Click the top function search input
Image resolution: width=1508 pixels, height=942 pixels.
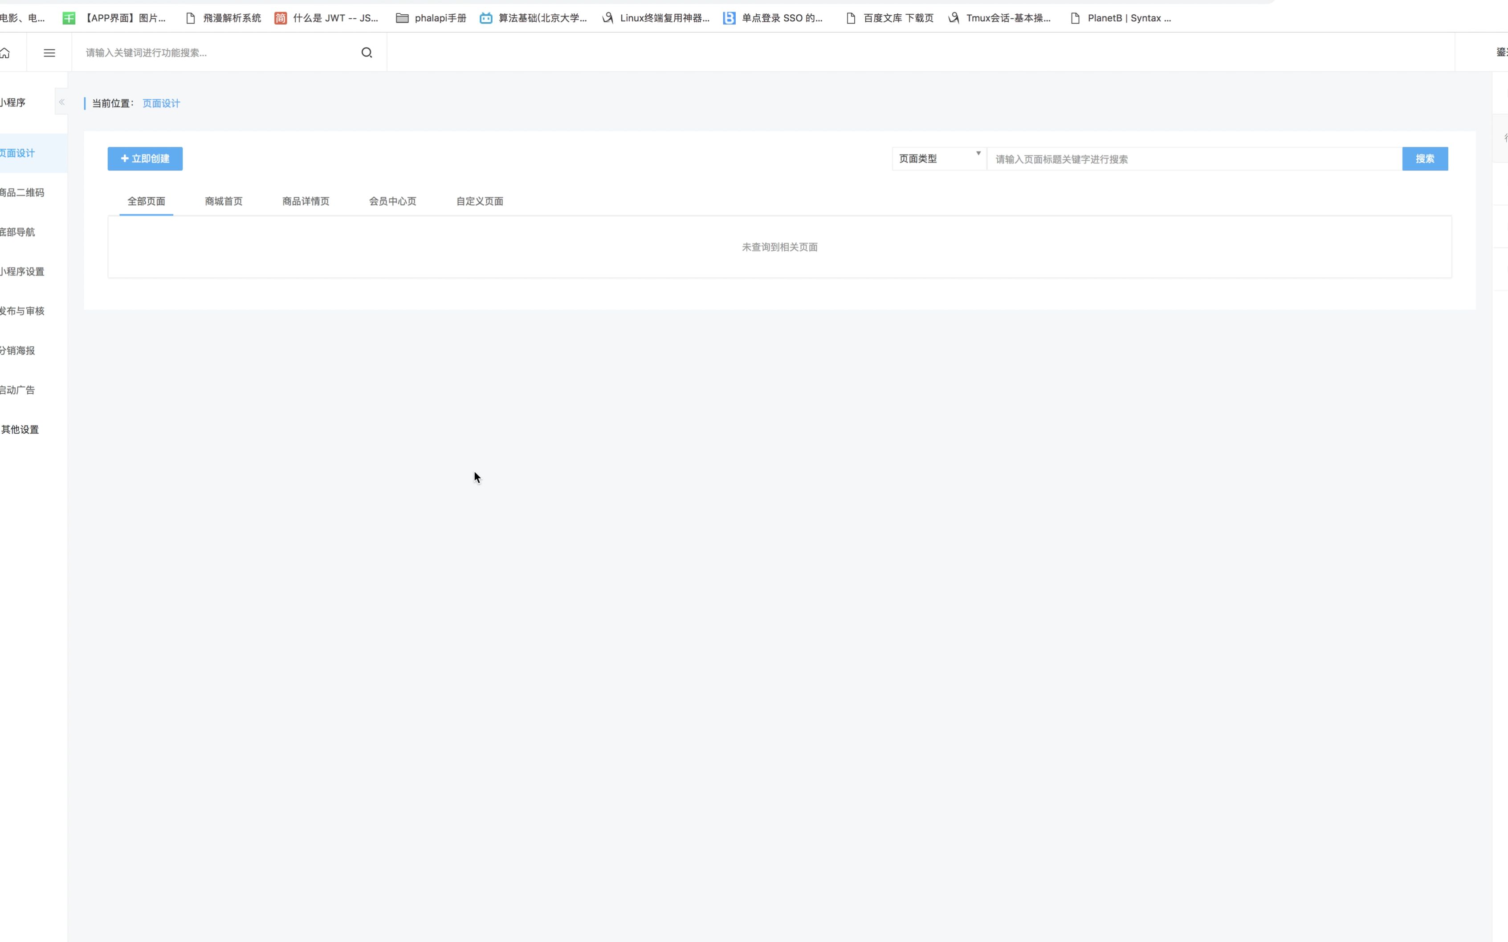(218, 53)
